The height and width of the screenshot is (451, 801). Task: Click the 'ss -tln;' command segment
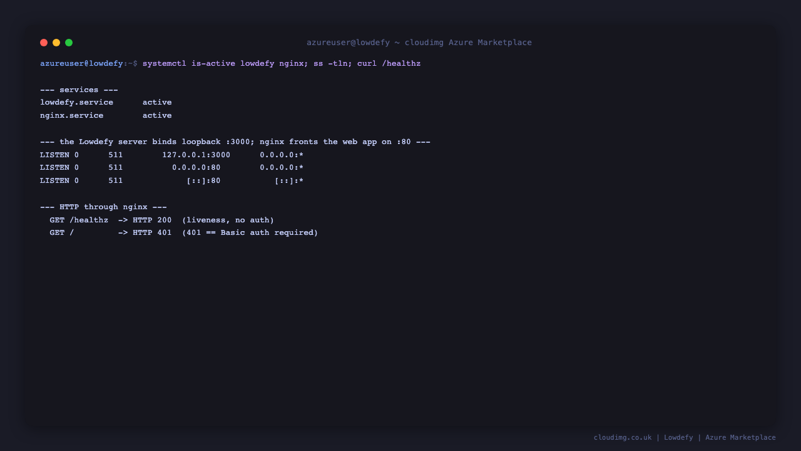click(x=333, y=63)
